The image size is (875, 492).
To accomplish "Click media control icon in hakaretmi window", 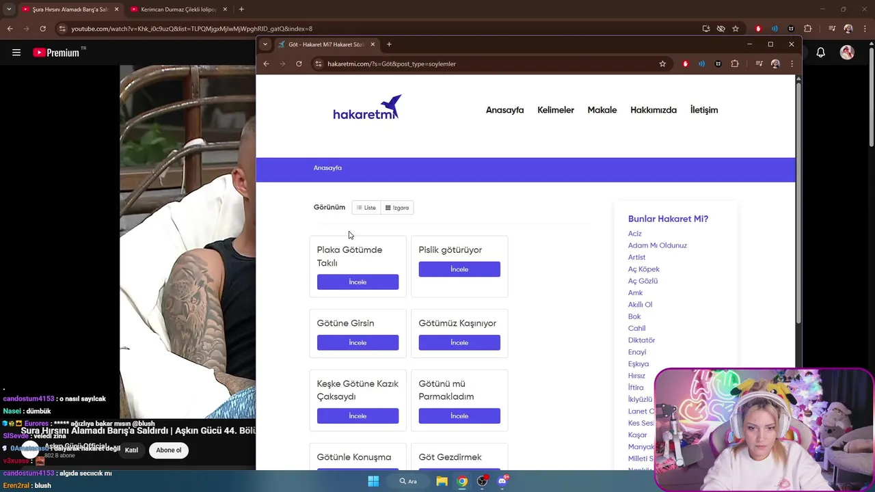I will [x=759, y=64].
